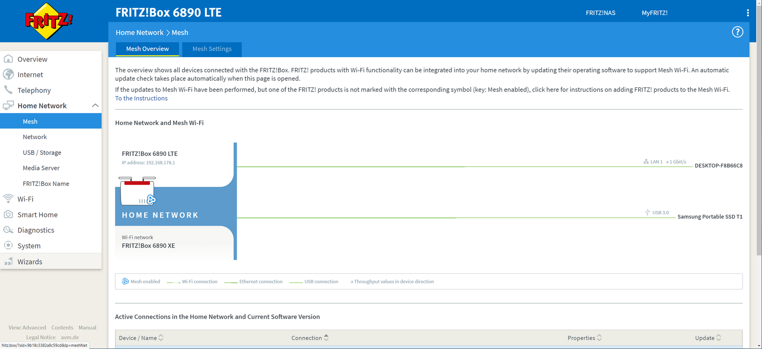Click Samsung Portable SSD T1 device
The width and height of the screenshot is (762, 349).
pyautogui.click(x=710, y=217)
